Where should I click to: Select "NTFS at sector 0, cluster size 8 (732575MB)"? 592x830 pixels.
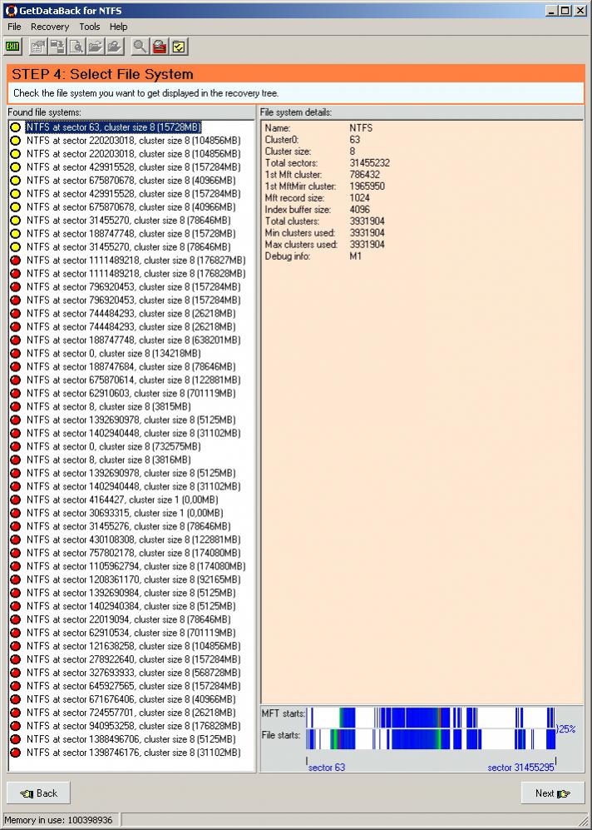tap(114, 446)
